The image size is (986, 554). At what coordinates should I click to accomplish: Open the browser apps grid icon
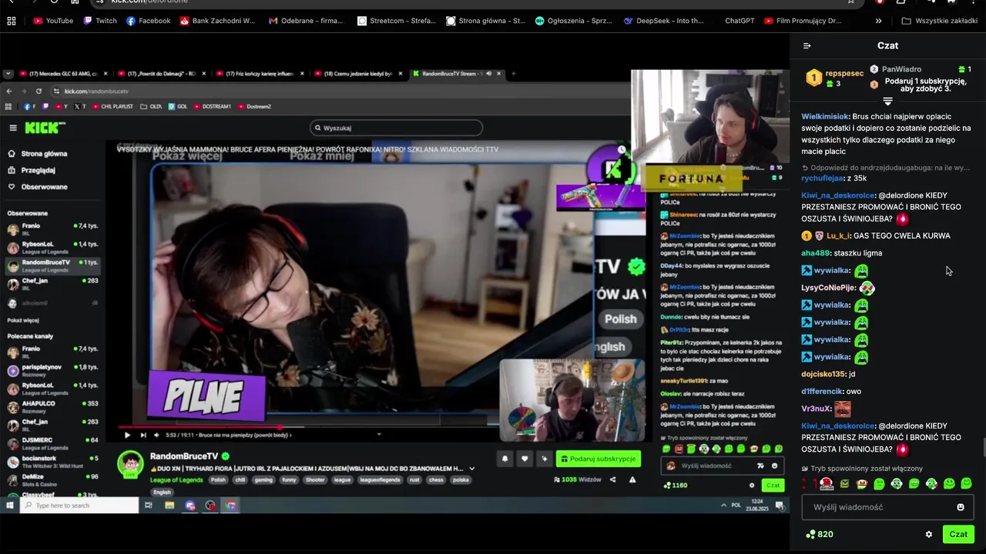12,21
